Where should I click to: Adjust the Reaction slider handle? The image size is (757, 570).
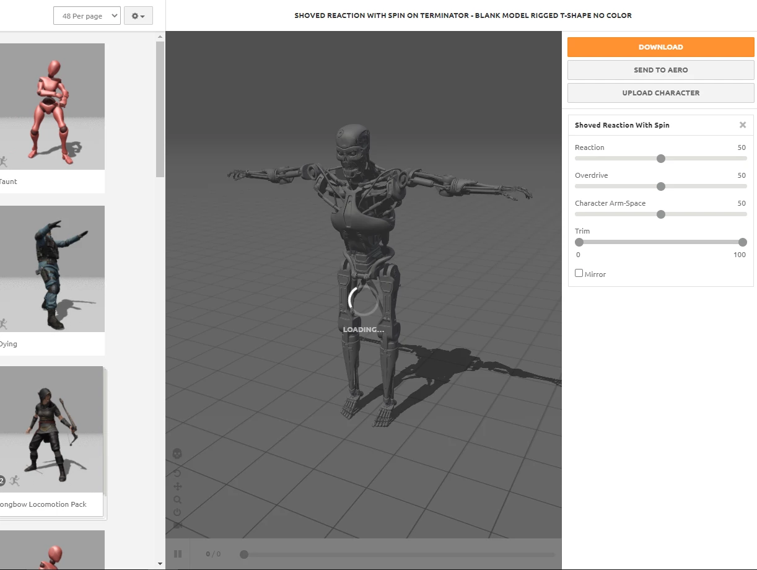pos(661,159)
